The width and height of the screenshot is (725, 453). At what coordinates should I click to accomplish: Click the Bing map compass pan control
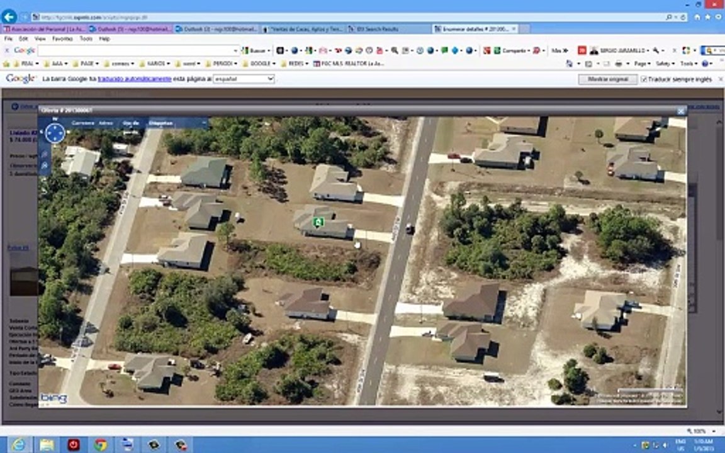click(55, 133)
